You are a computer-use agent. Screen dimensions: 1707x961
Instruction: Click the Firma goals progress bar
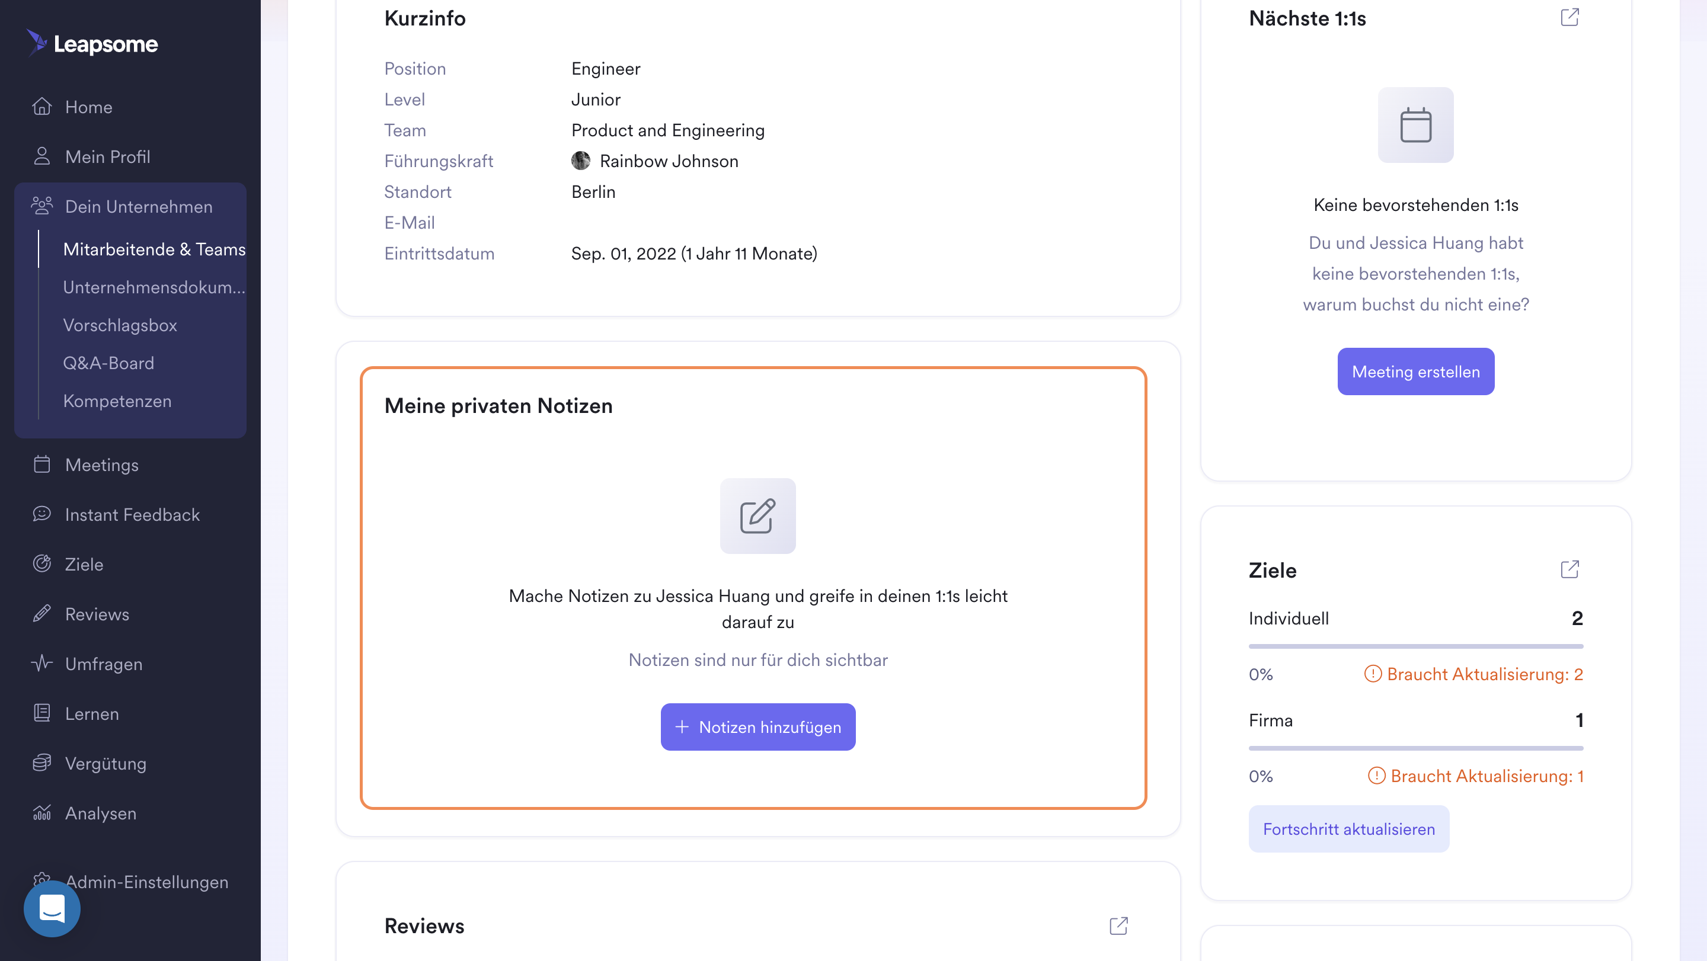tap(1415, 748)
